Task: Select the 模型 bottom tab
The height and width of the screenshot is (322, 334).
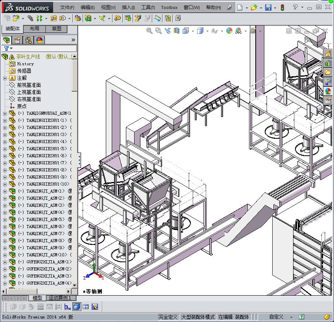Action: (37, 298)
